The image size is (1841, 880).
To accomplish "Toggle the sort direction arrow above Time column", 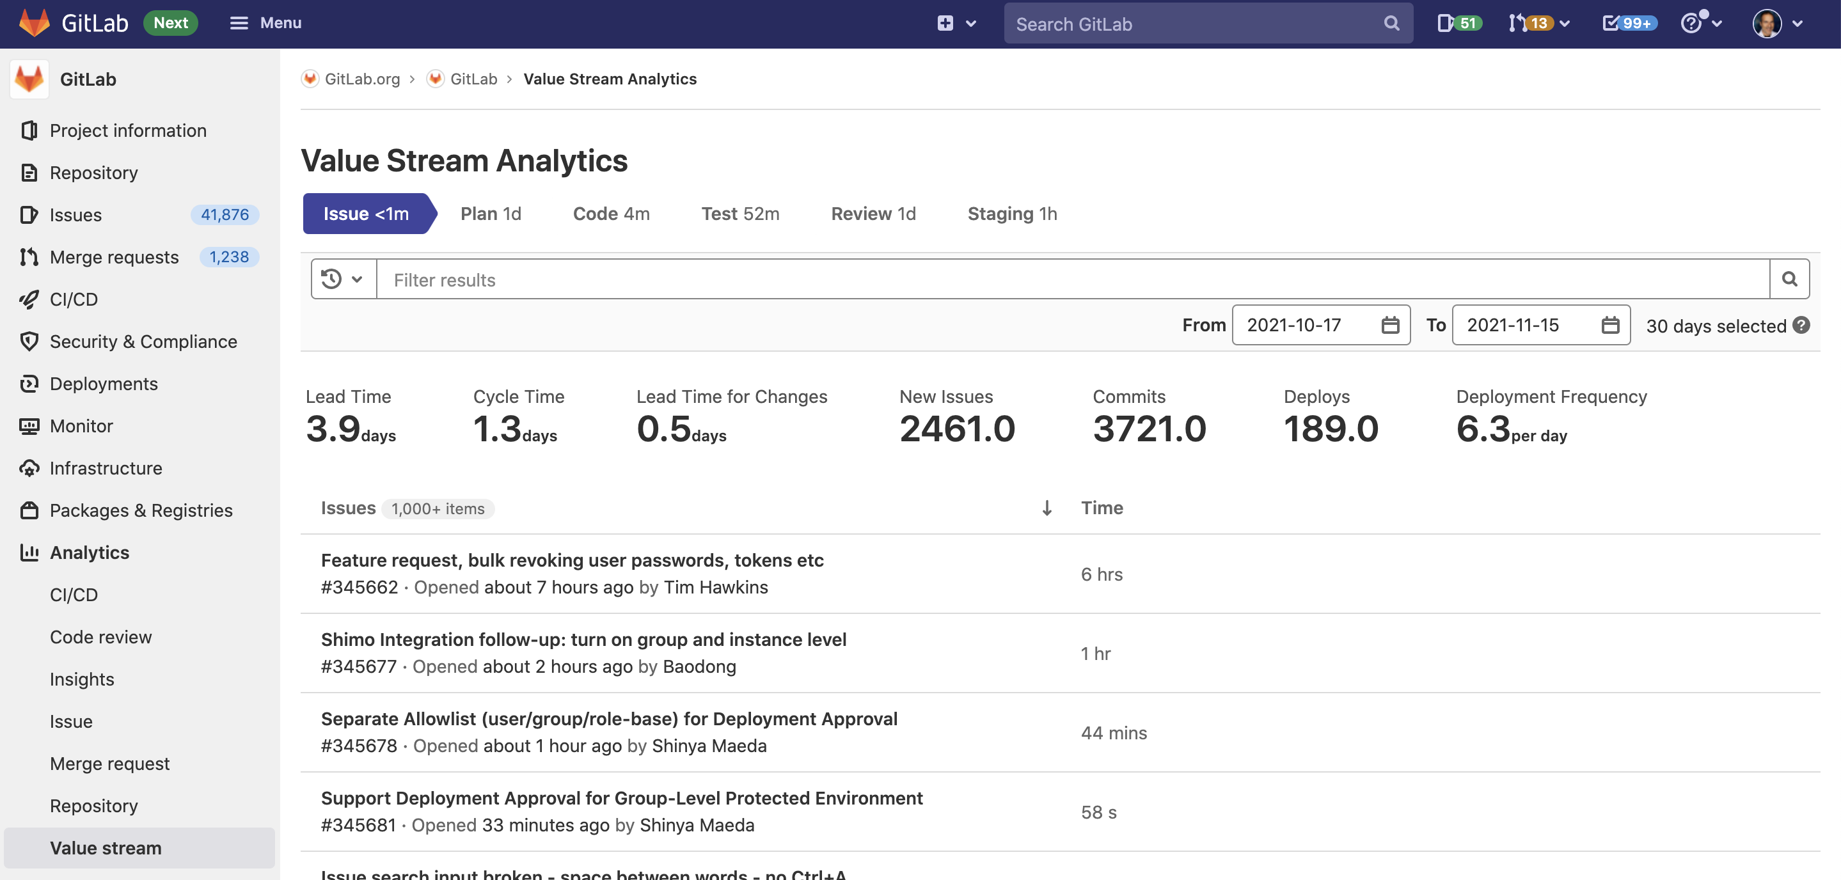I will [1047, 508].
